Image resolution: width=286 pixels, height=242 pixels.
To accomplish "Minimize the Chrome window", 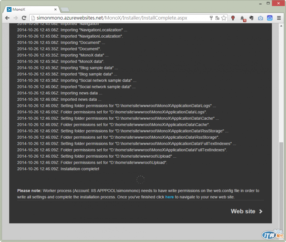I will point(261,4).
